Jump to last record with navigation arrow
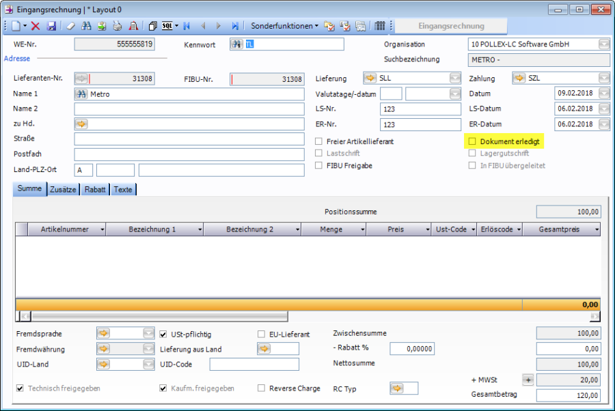This screenshot has height=411, width=615. point(235,26)
